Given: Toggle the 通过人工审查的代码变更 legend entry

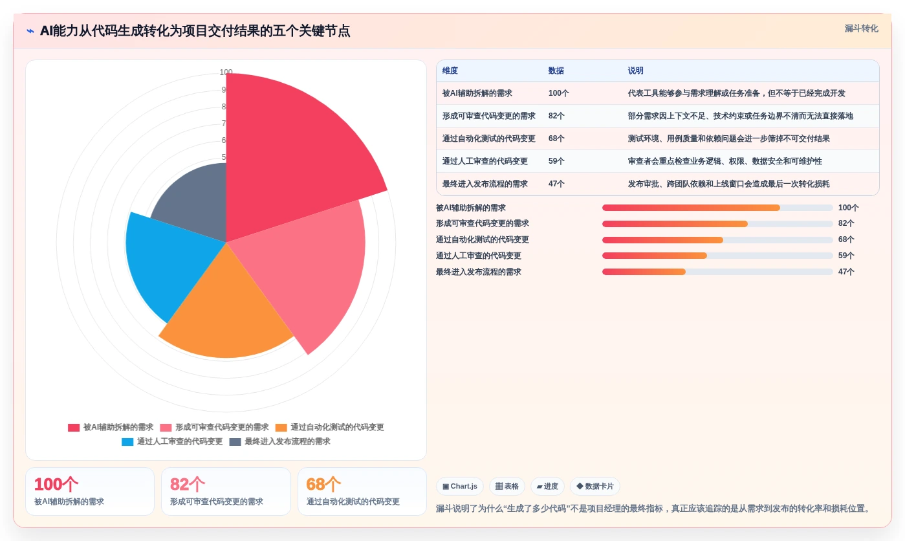Looking at the screenshot, I should [172, 442].
